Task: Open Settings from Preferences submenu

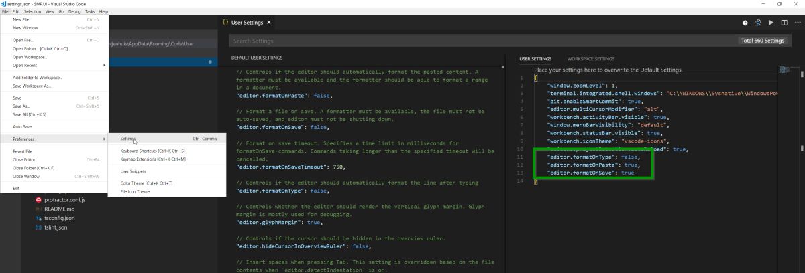Action: (167, 139)
